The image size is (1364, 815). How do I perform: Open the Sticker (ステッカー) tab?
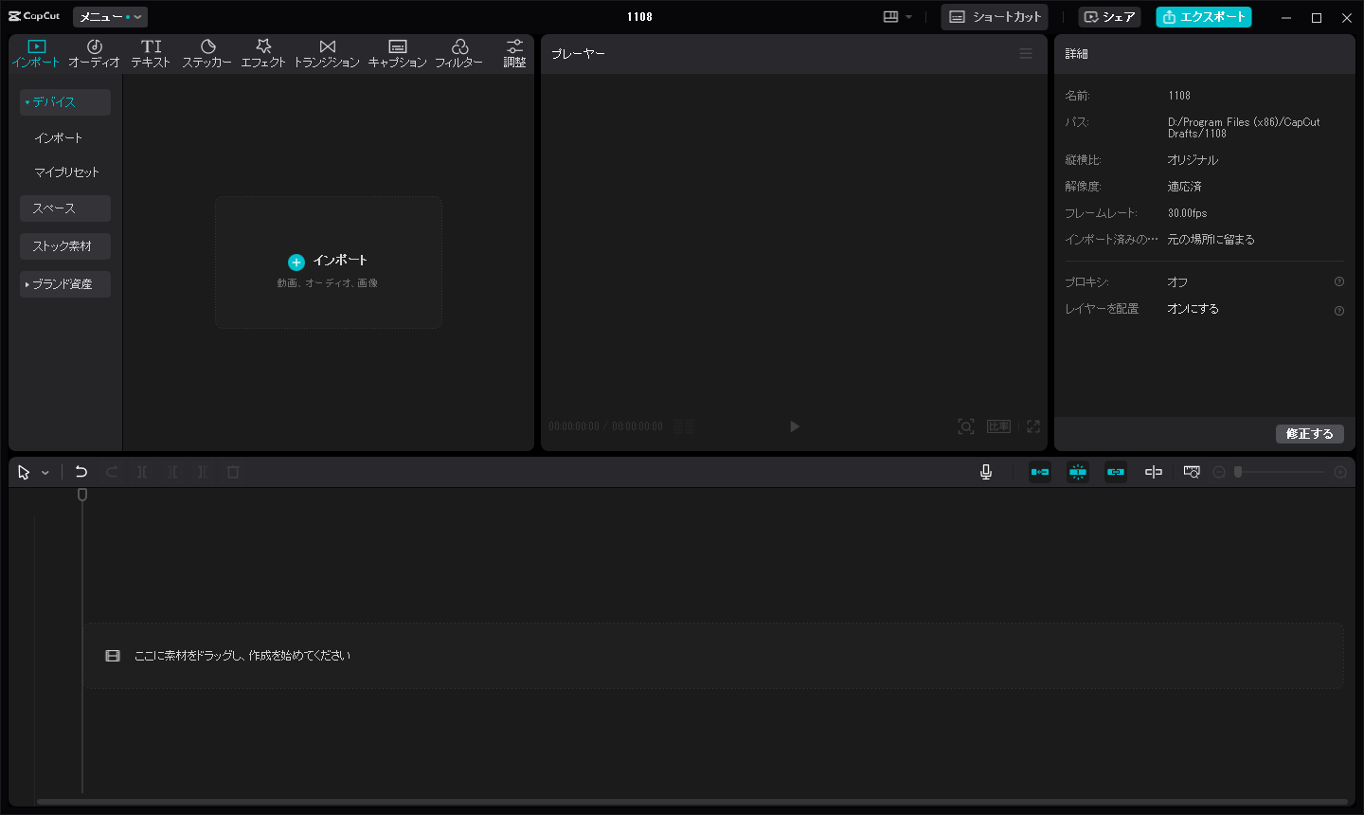pyautogui.click(x=206, y=53)
